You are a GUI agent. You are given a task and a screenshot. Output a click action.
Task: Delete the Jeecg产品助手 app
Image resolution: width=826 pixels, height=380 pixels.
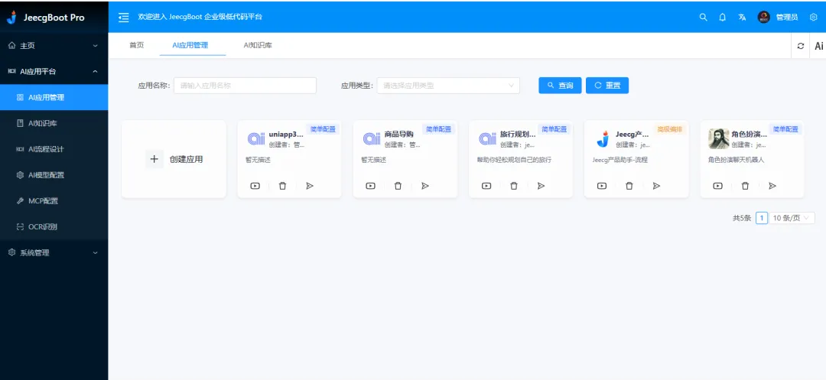click(629, 186)
